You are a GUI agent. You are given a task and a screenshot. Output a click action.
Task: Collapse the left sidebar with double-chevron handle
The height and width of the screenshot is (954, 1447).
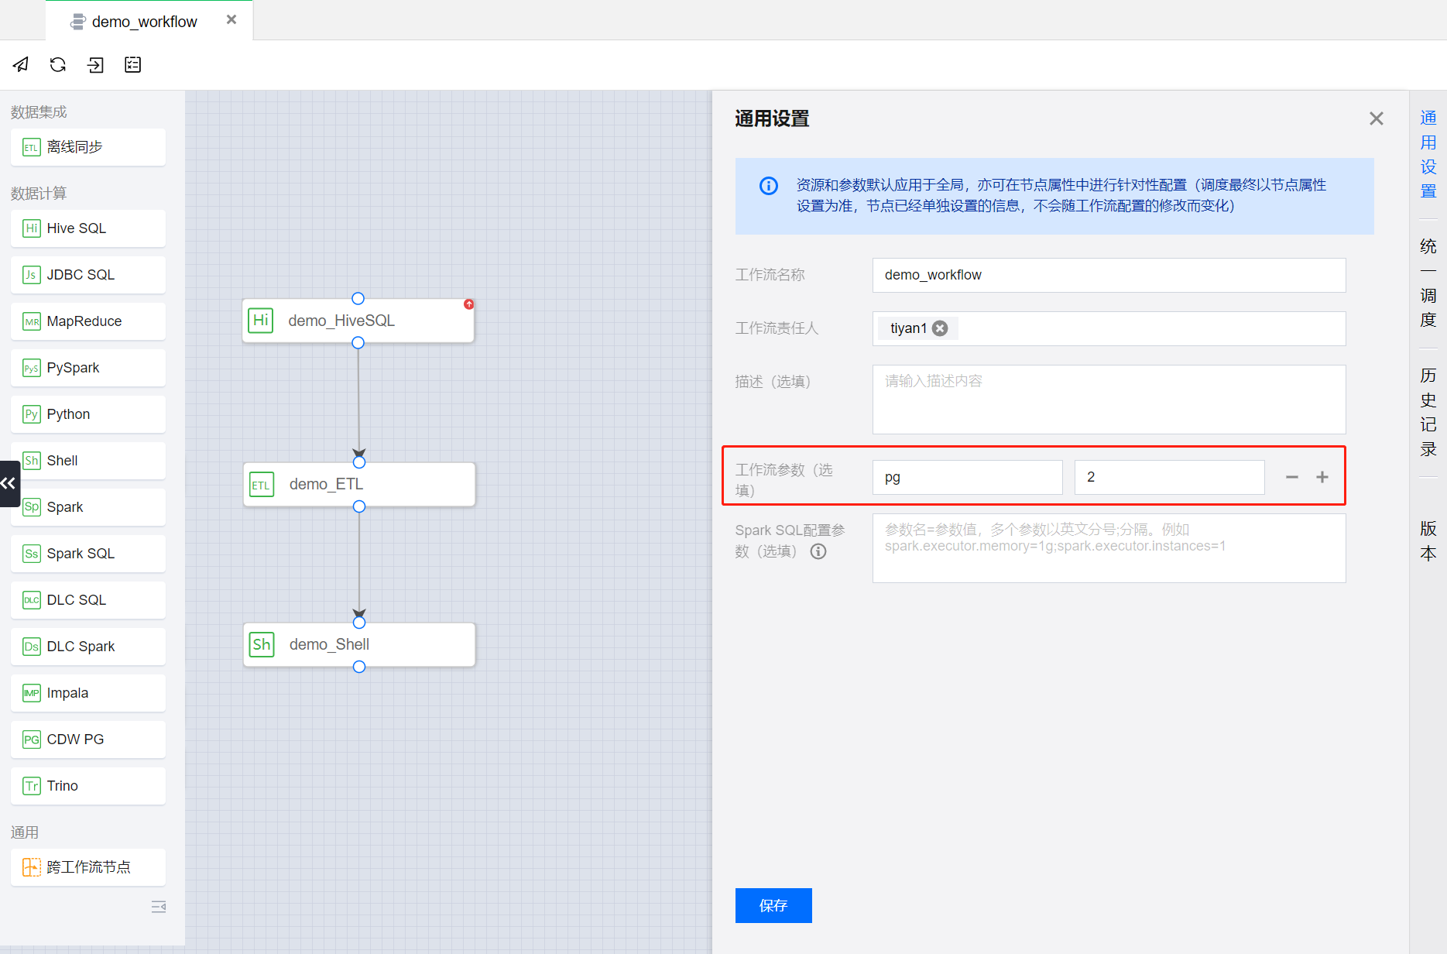9,484
